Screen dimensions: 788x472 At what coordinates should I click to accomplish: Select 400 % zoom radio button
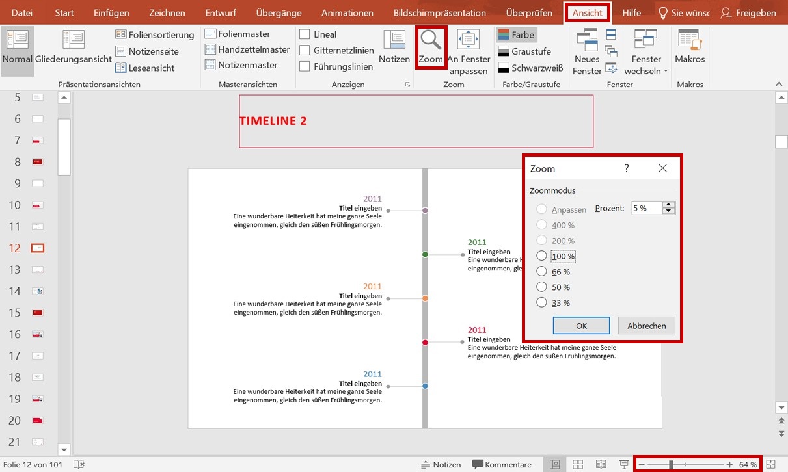(x=541, y=225)
